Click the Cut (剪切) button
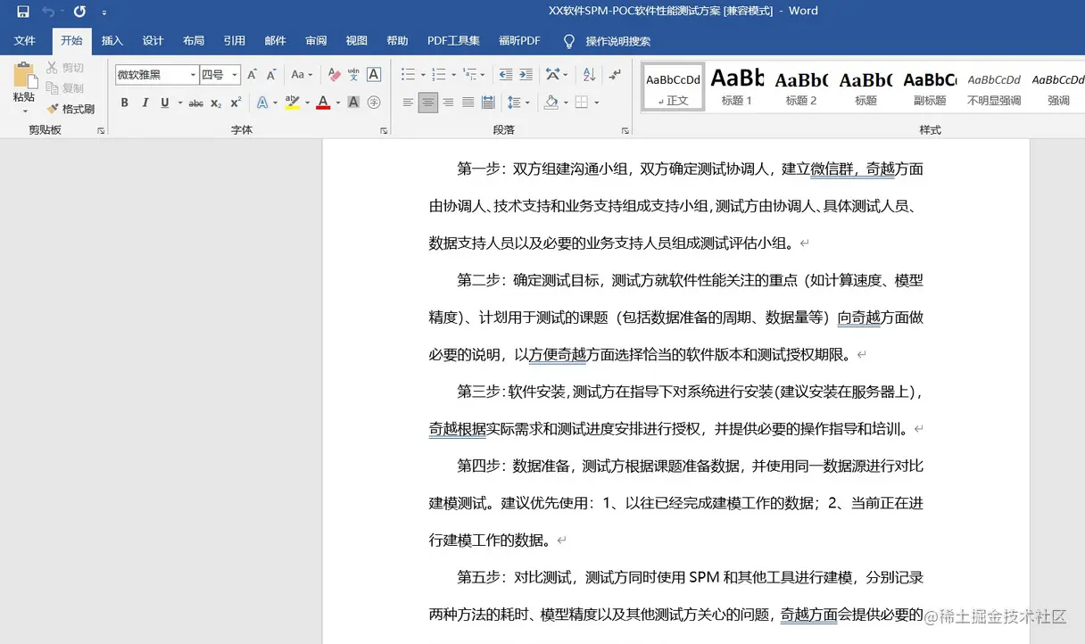 pos(65,68)
